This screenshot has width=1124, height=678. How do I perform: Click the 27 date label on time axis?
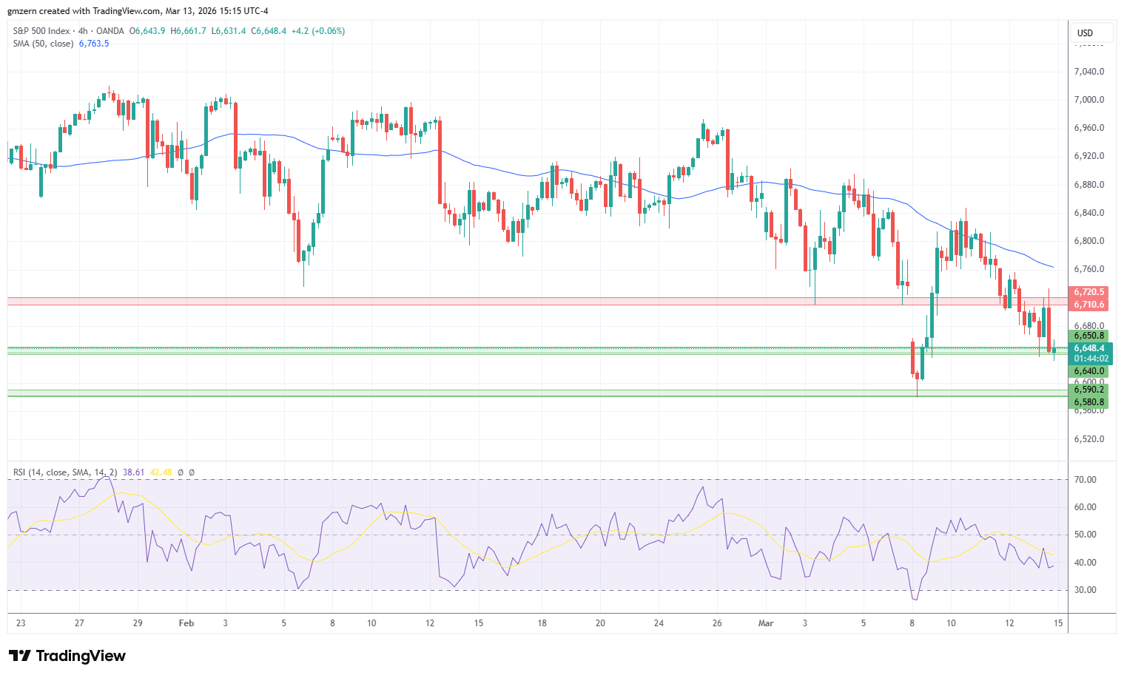click(79, 623)
